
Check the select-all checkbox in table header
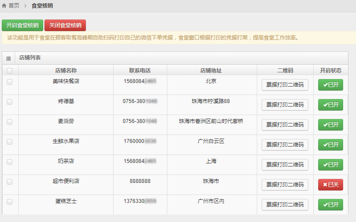[10, 71]
